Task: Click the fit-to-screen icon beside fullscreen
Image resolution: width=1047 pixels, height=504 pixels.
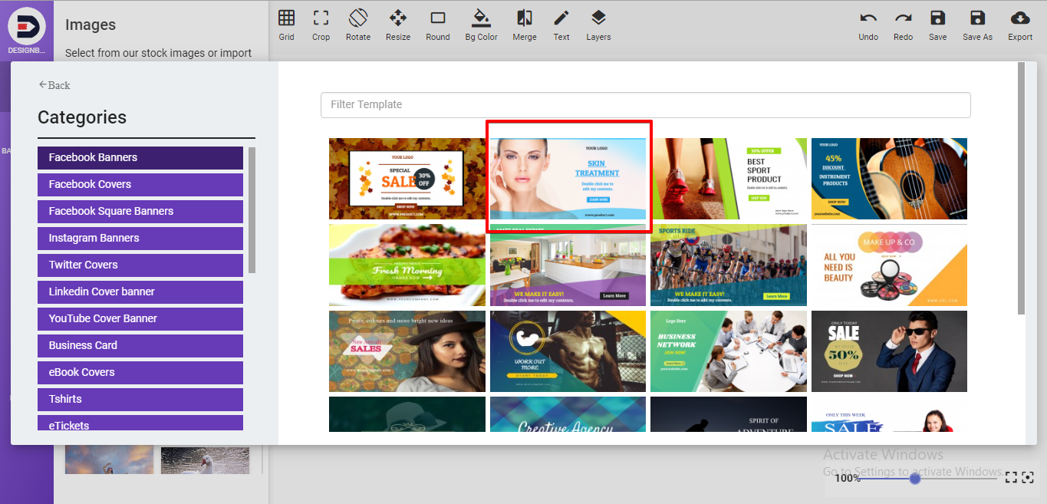Action: coord(1029,477)
